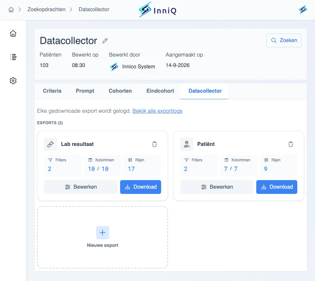
Task: Click the creation date '14-9-2026'
Action: [x=178, y=65]
